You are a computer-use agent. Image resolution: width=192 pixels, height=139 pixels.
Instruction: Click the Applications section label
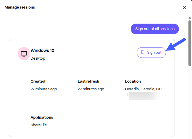point(42,117)
